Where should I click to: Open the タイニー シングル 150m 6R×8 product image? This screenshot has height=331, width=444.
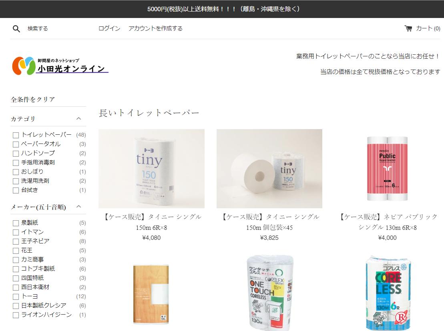[x=151, y=168]
